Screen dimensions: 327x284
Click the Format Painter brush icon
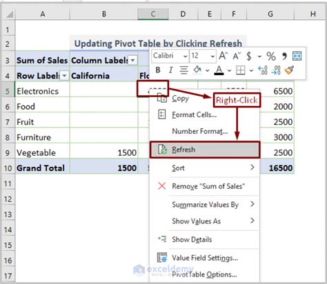pyautogui.click(x=289, y=70)
